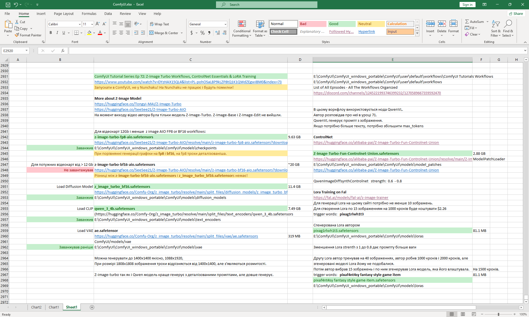Switch to the Chart1 sheet tab
Image resolution: width=529 pixels, height=317 pixels.
[54, 307]
